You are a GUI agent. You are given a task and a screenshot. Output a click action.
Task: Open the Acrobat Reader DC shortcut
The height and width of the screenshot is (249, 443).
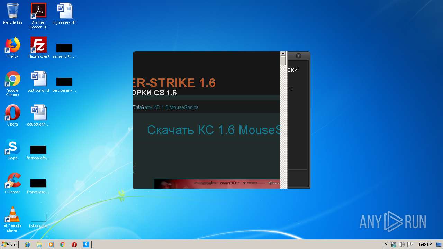click(x=38, y=16)
